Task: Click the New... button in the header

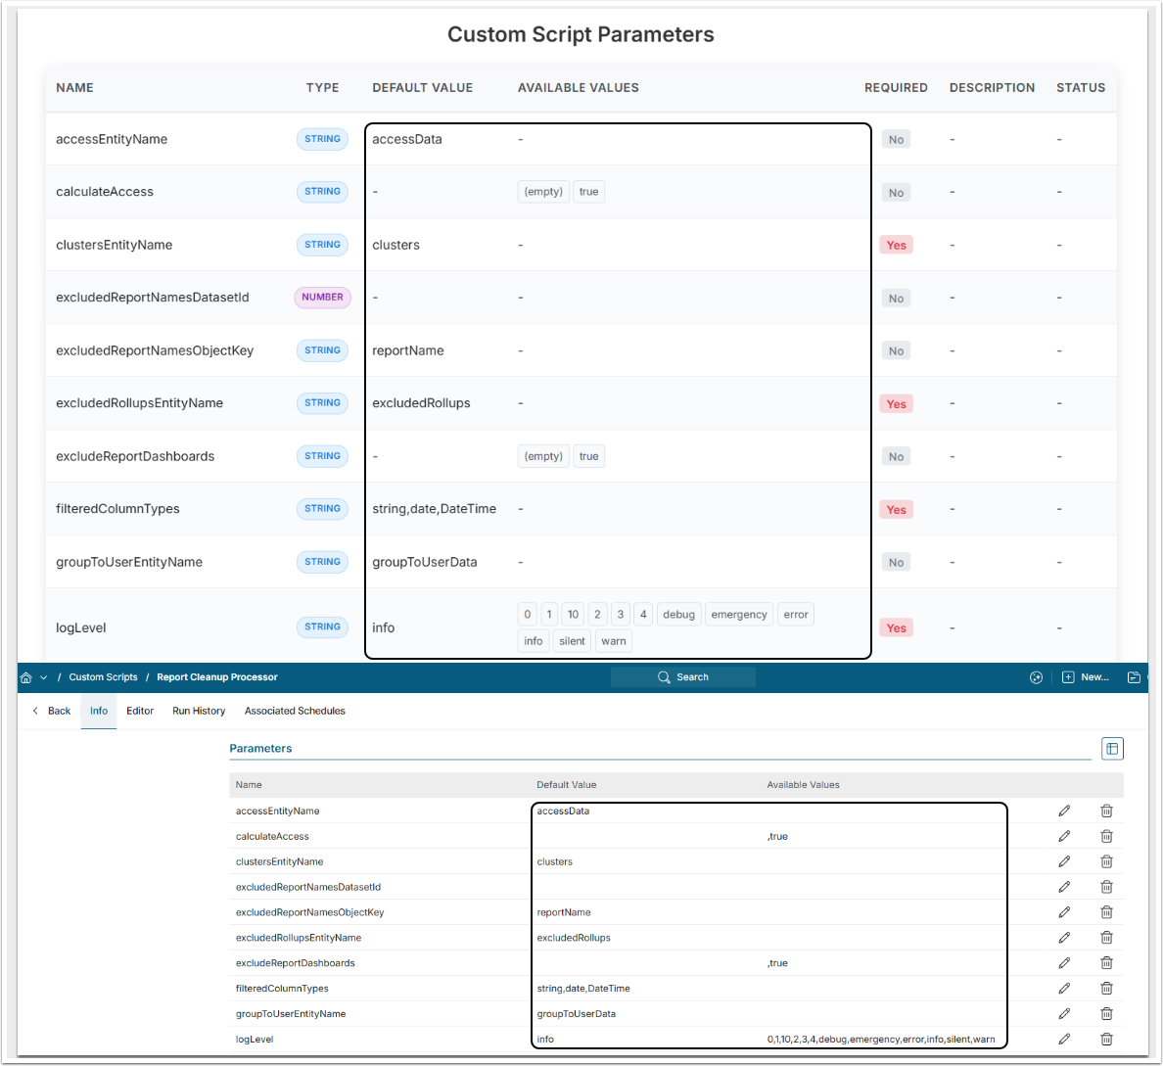Action: 1086,677
